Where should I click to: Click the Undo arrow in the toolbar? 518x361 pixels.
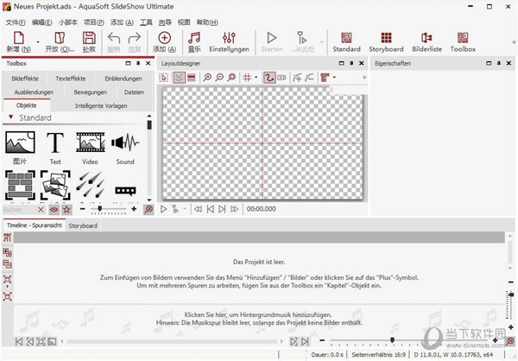[x=114, y=38]
